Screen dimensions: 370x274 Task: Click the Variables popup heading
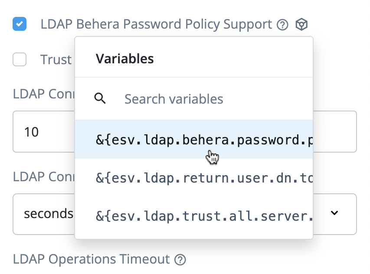click(125, 59)
